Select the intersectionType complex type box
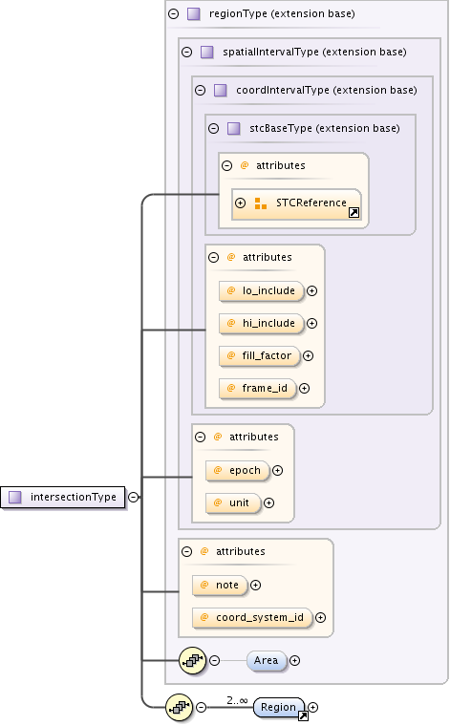450x726 pixels. click(x=63, y=498)
